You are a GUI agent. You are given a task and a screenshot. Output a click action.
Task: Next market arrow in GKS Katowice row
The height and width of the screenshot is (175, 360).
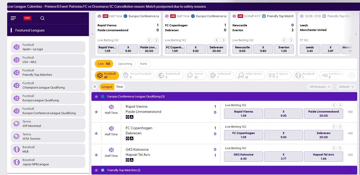coord(340,148)
